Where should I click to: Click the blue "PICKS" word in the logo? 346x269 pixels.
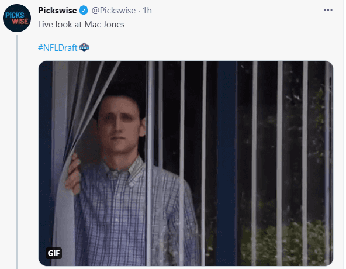point(15,15)
